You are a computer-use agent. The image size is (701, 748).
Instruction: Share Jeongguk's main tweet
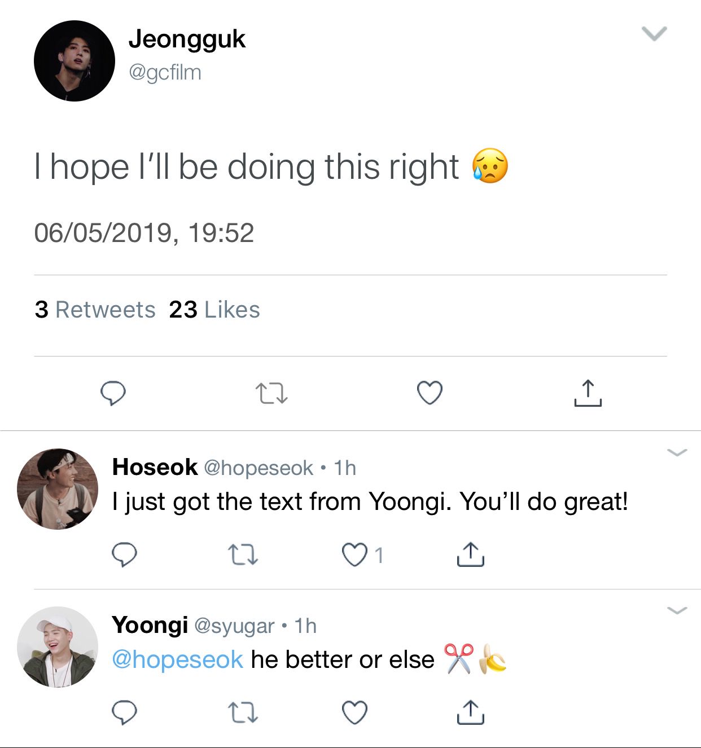(588, 393)
